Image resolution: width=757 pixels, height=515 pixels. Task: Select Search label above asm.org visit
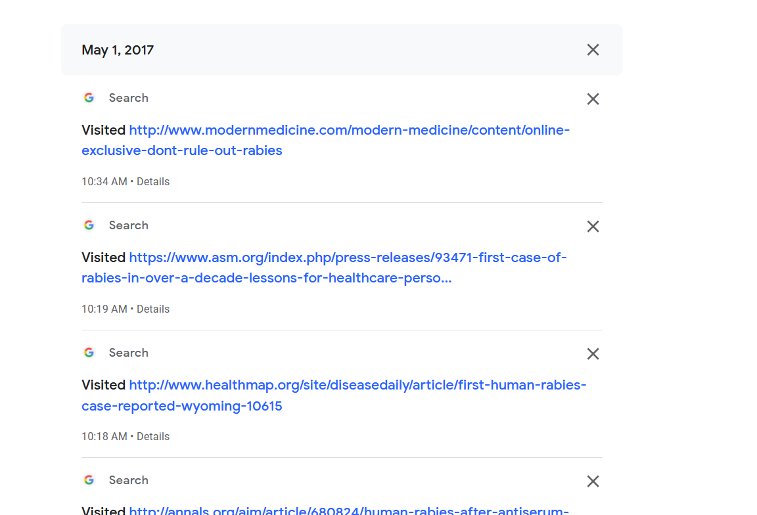click(x=128, y=225)
